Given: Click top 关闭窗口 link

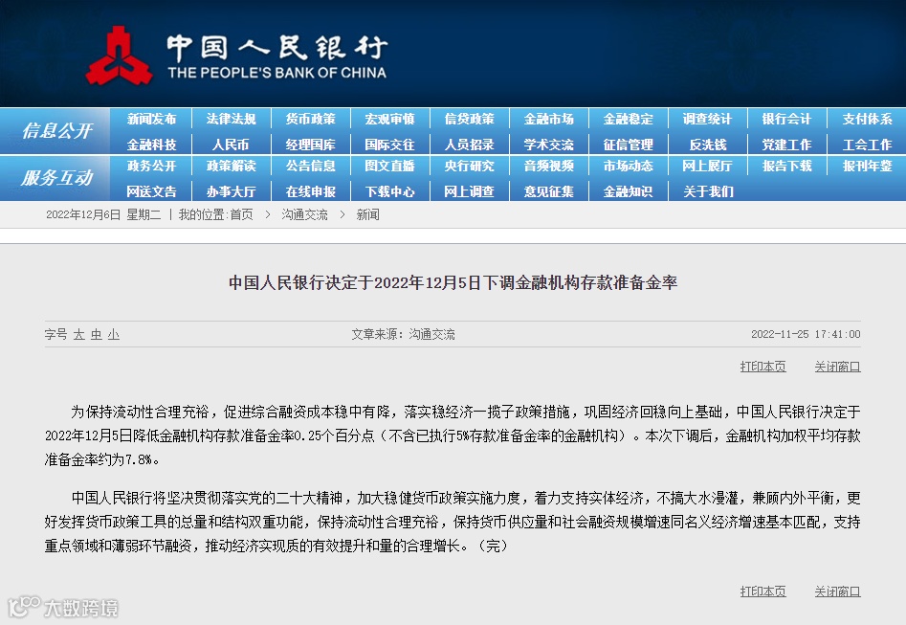Looking at the screenshot, I should [x=837, y=367].
